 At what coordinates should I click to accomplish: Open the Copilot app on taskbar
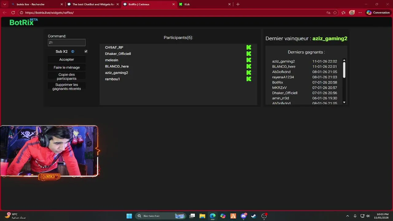223,216
